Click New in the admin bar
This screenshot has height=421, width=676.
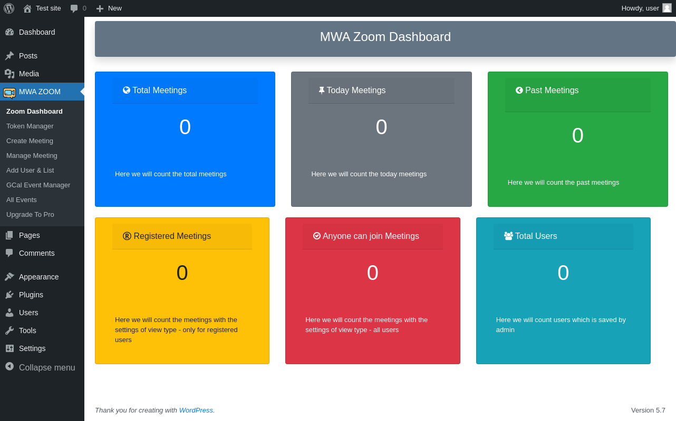click(115, 8)
